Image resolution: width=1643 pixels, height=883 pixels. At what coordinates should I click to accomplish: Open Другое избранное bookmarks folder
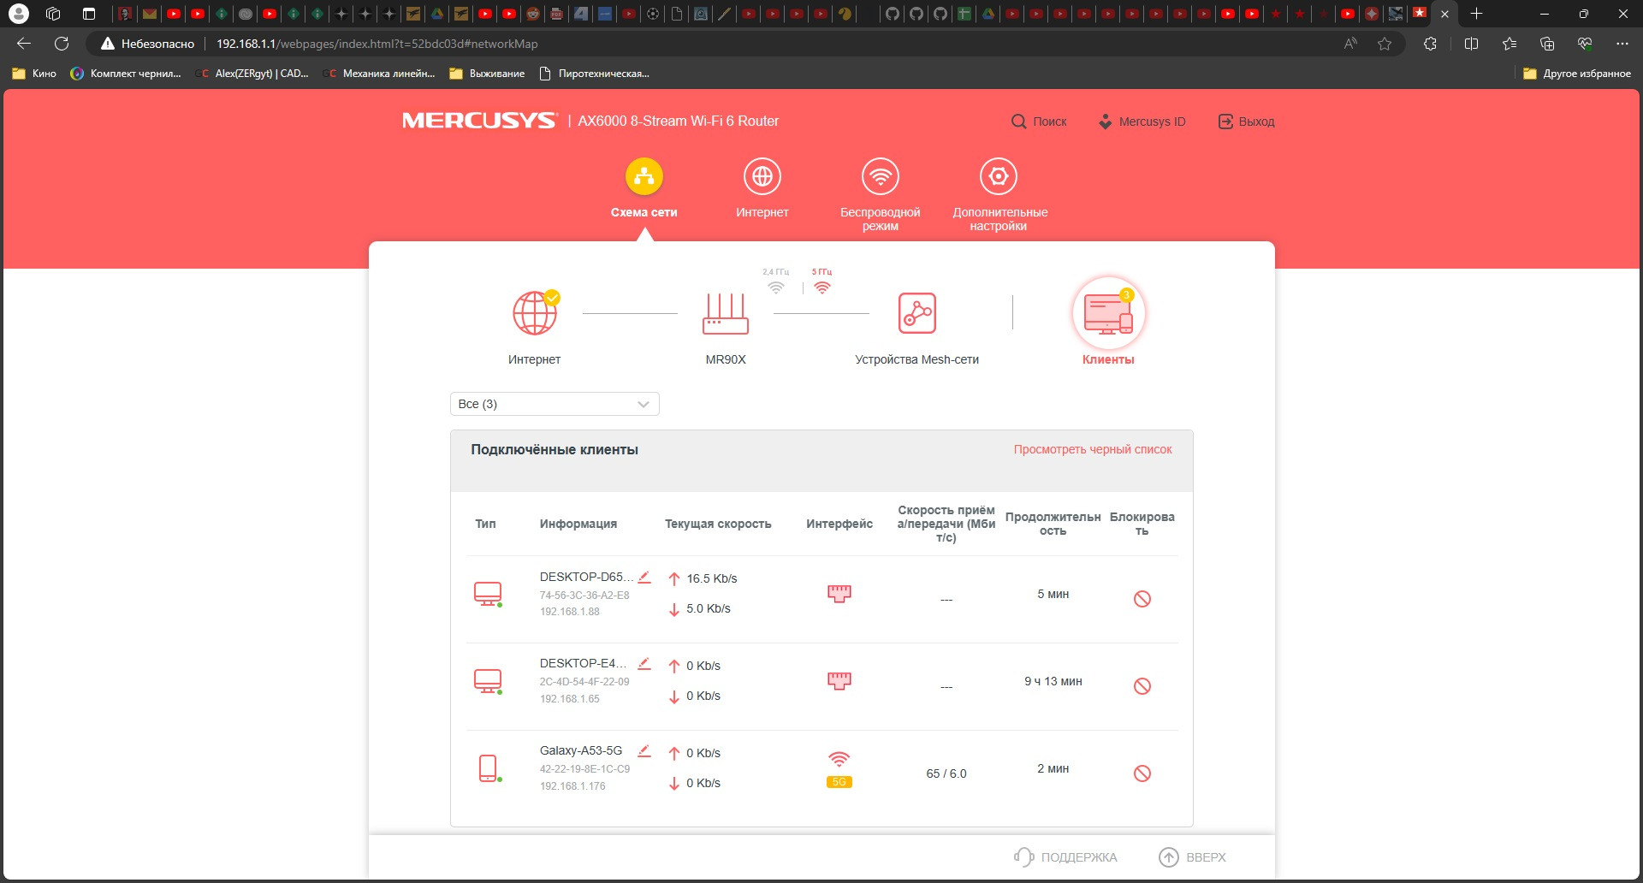coord(1577,74)
